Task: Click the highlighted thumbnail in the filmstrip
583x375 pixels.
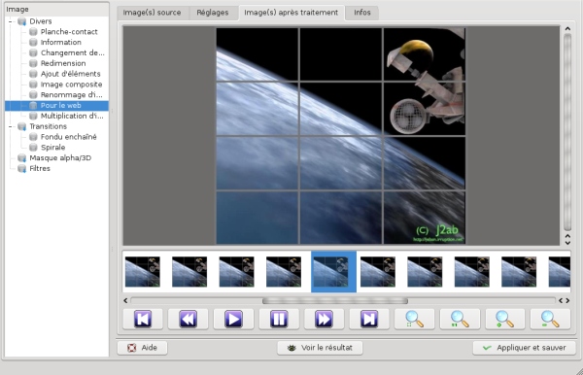Action: 333,272
